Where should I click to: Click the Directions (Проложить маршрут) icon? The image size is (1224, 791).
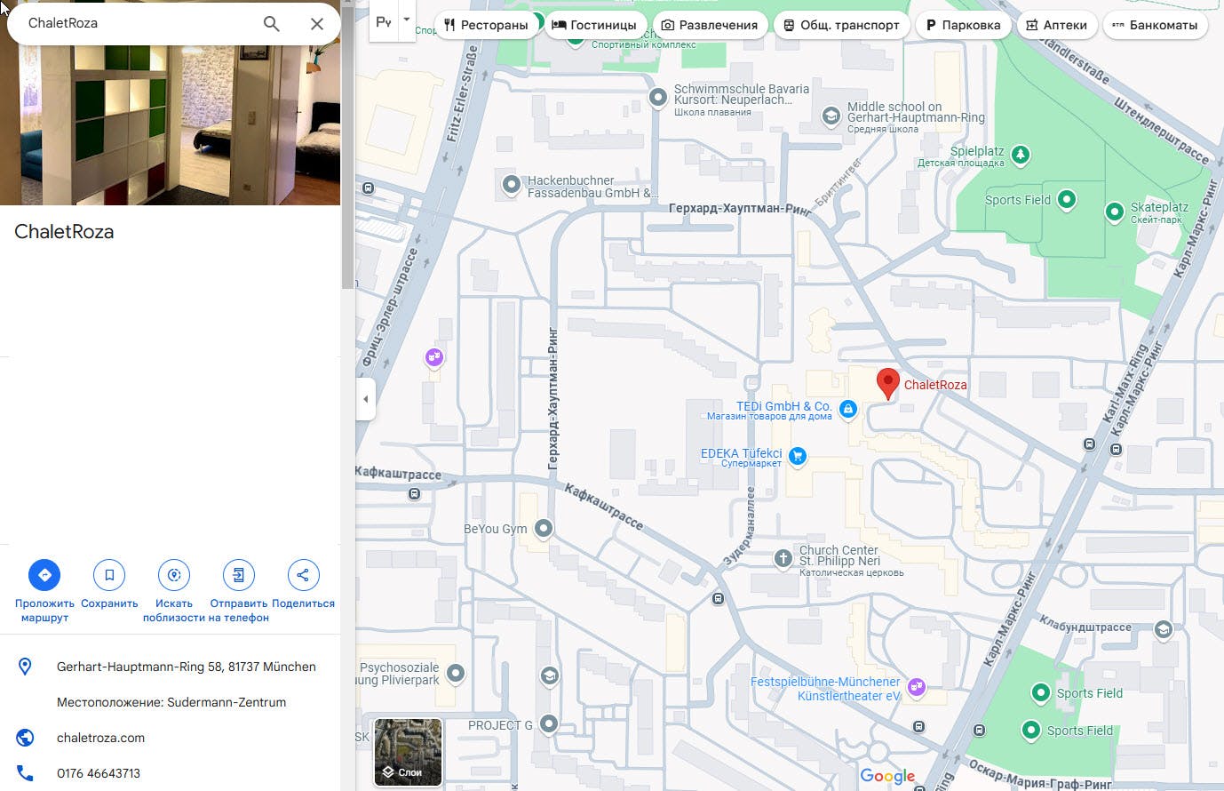(44, 575)
